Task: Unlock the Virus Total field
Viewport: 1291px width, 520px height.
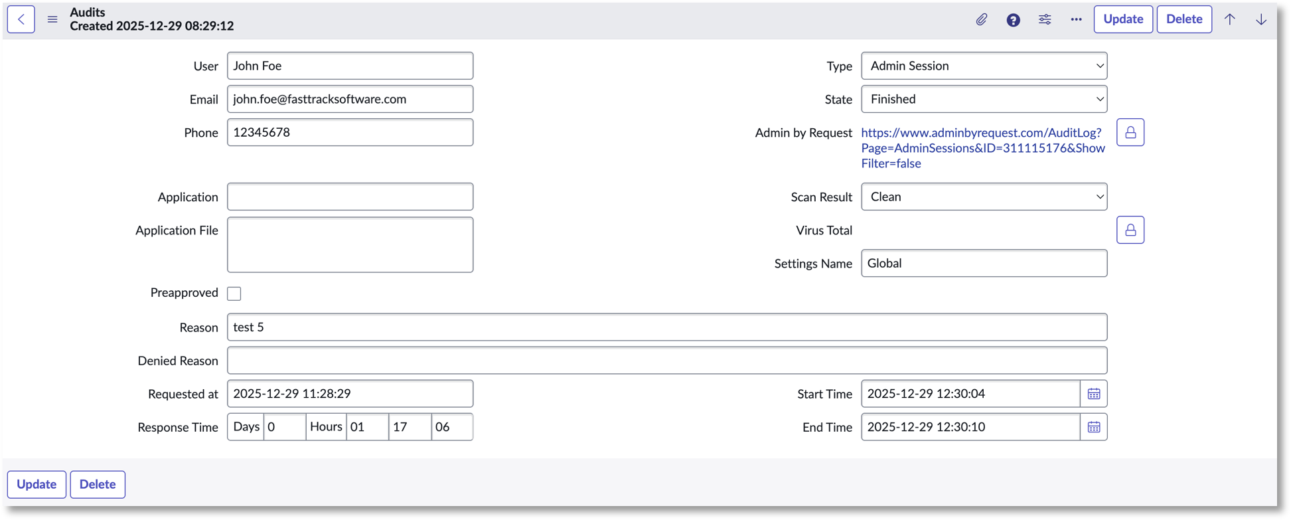Action: pos(1130,230)
